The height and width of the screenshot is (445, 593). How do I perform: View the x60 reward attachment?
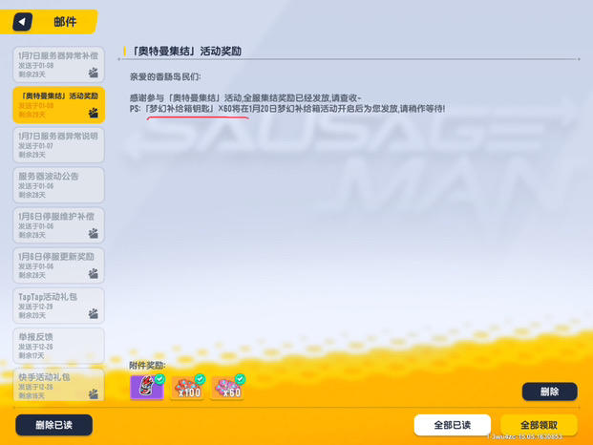tap(227, 387)
